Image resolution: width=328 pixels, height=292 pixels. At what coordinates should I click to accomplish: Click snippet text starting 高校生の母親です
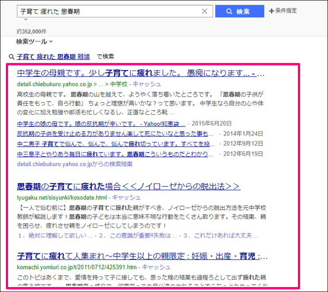[x=140, y=103]
